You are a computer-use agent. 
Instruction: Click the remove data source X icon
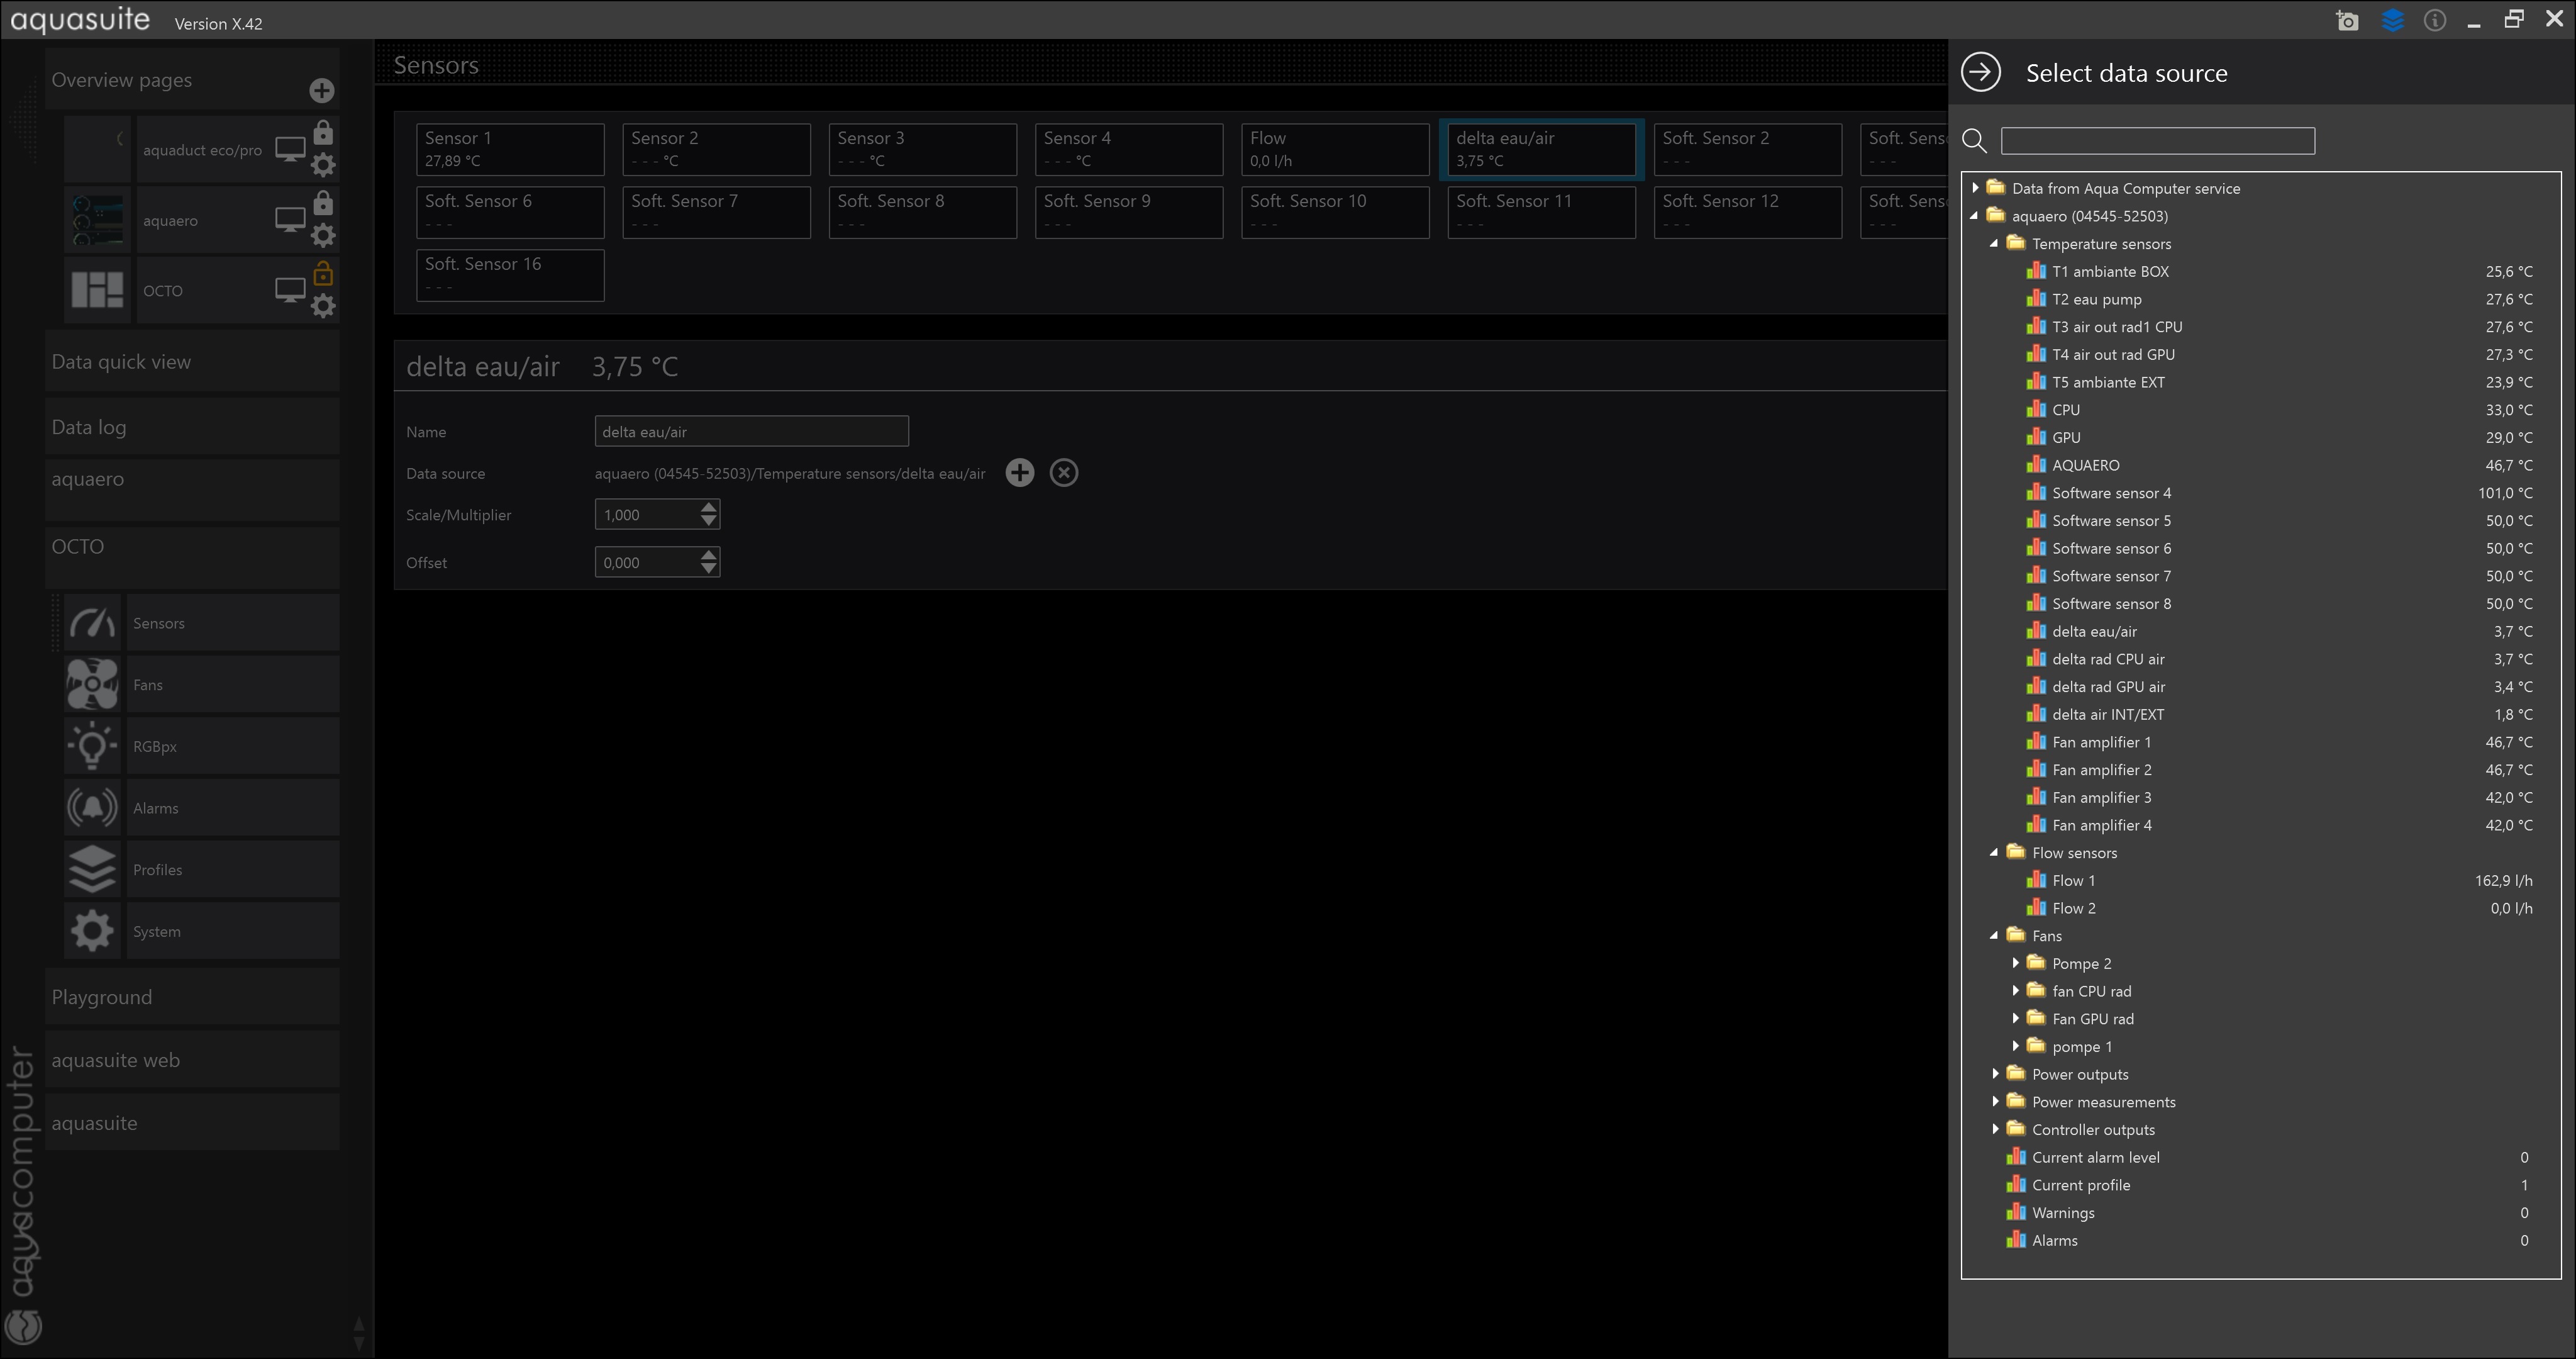pos(1063,473)
